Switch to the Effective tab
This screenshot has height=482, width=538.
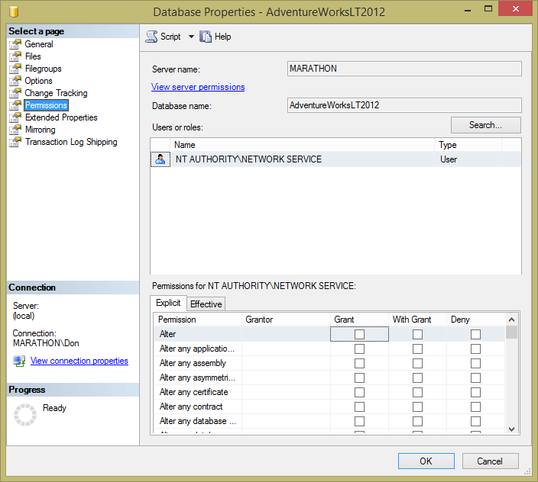(206, 304)
